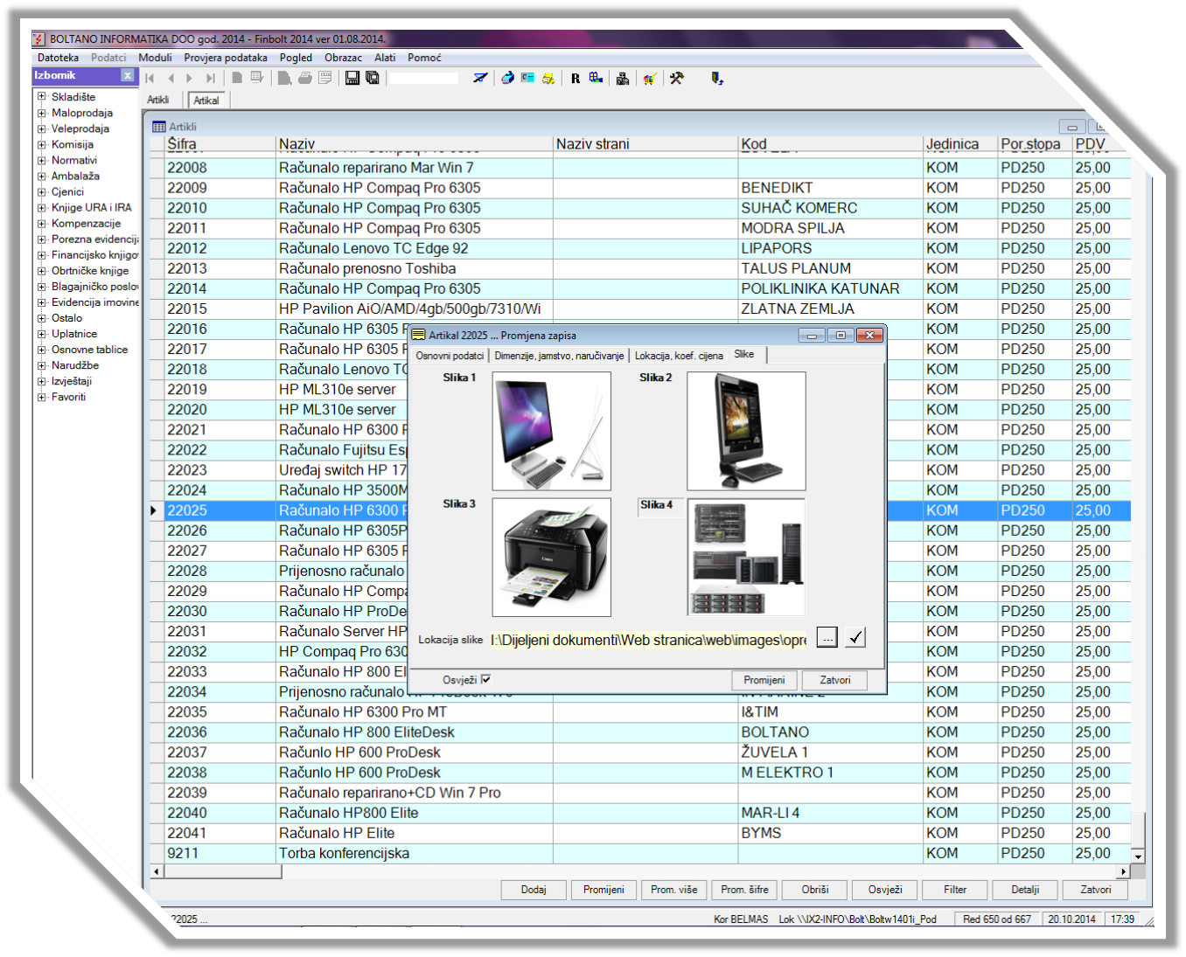
Task: Expand the Izvještaji tree node
Action: [41, 381]
